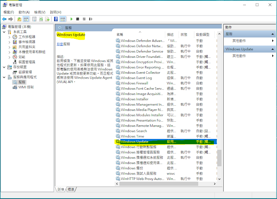This screenshot has height=199, width=277.
Task: Click the vertical scrollbar down arrow
Action: (x=219, y=179)
